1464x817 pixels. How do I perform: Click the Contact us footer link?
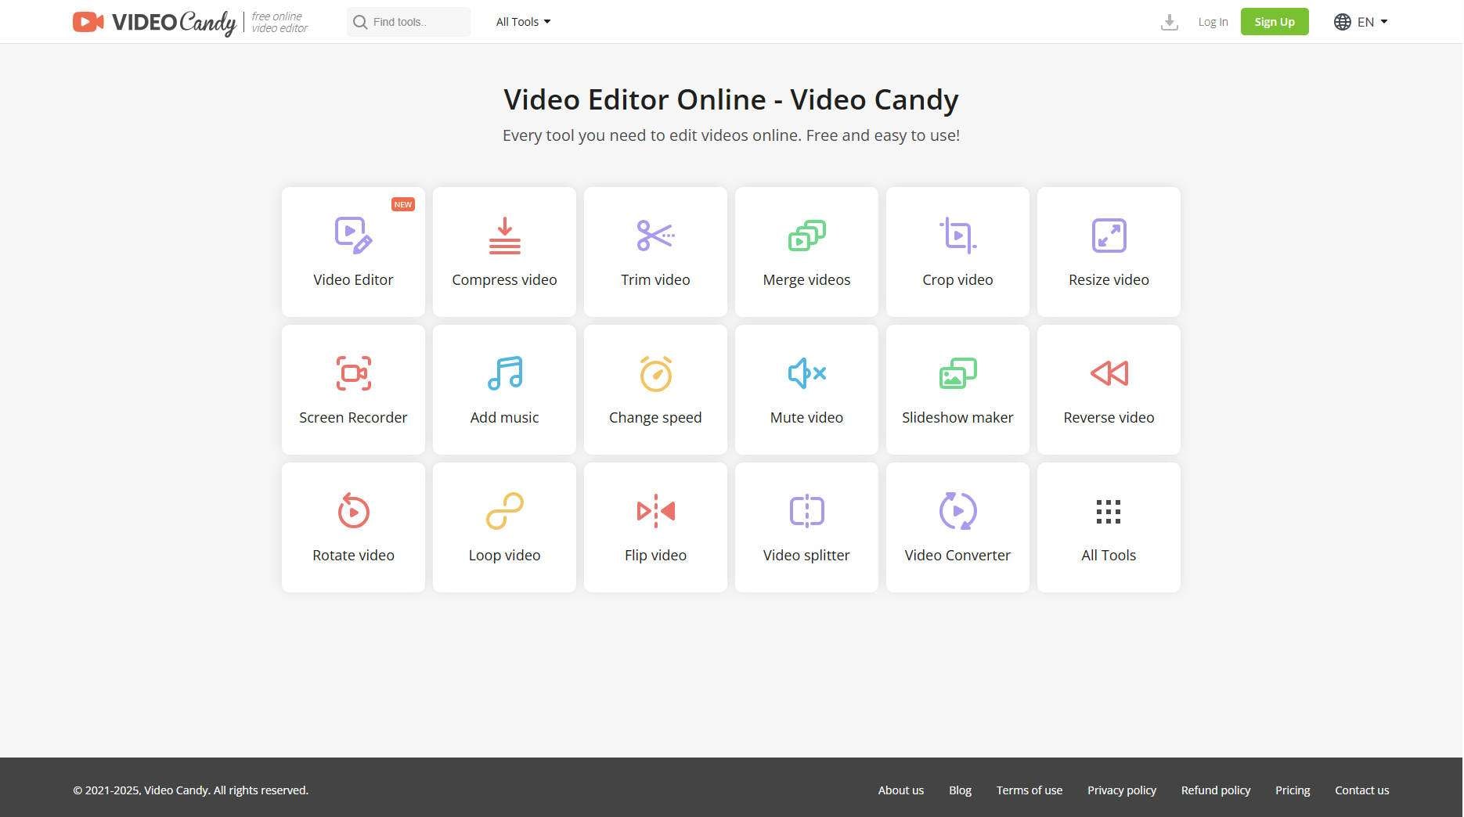[1361, 790]
